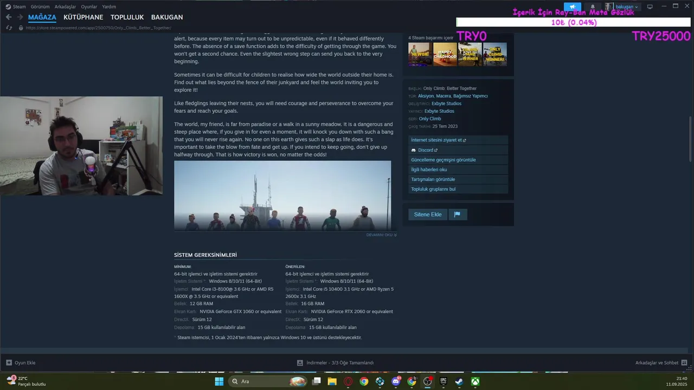Open Opera browser from taskbar
694x390 pixels.
coord(348,381)
